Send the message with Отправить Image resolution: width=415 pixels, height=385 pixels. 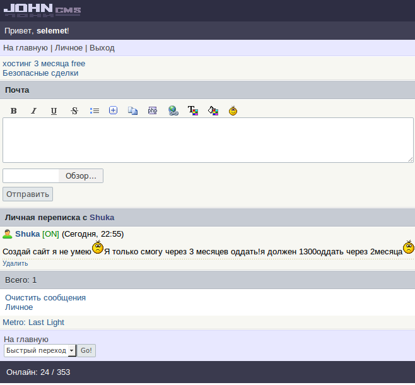tap(28, 194)
